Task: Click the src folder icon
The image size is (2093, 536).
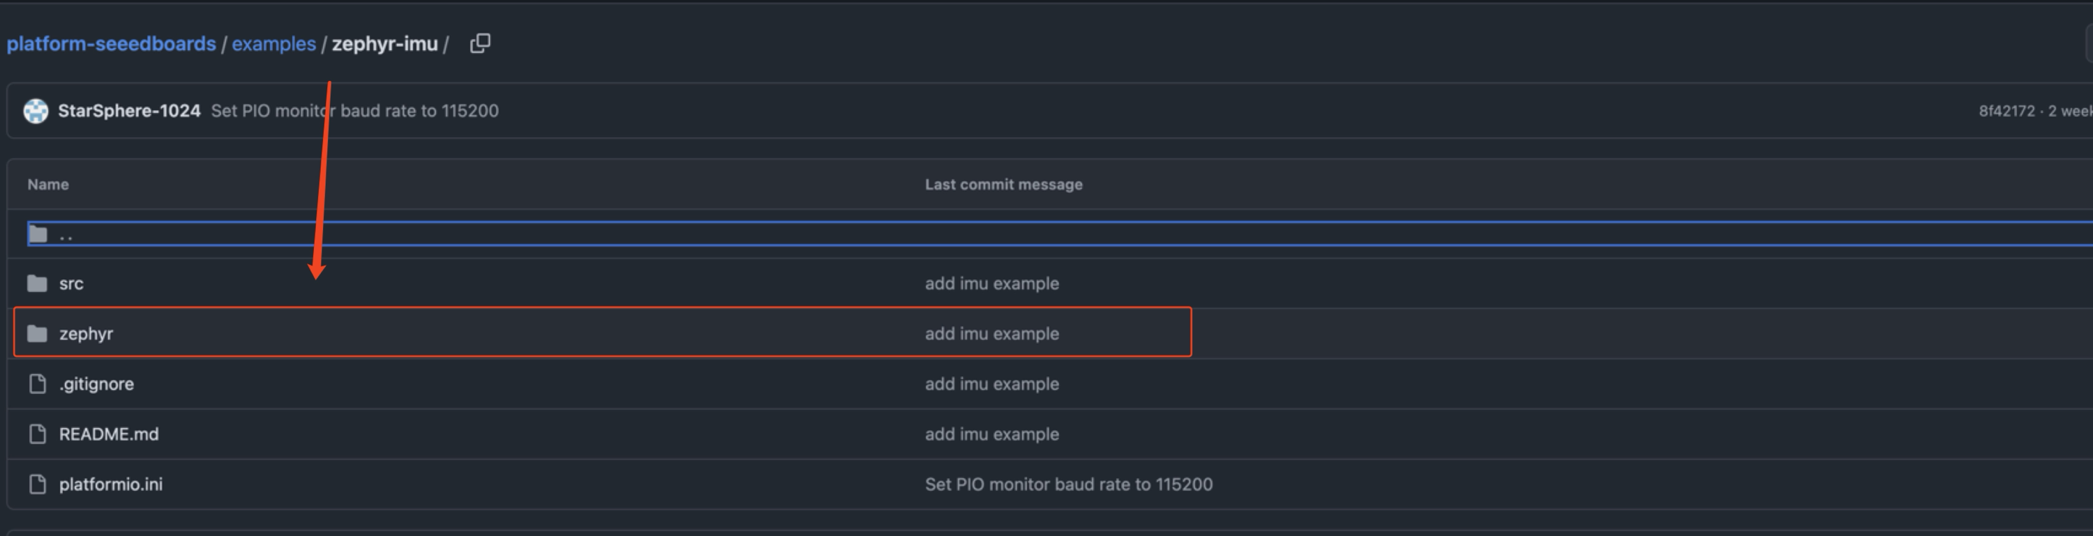Action: [38, 284]
